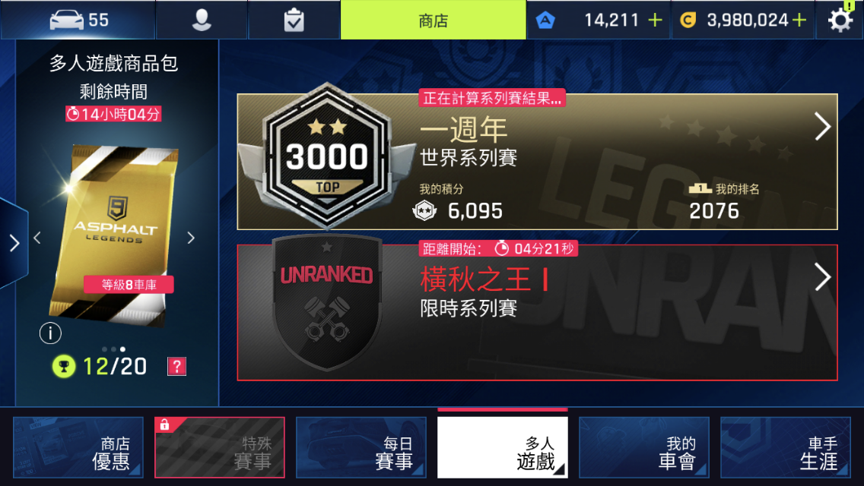Click the Asphalt Legends gold card pack

[x=115, y=234]
